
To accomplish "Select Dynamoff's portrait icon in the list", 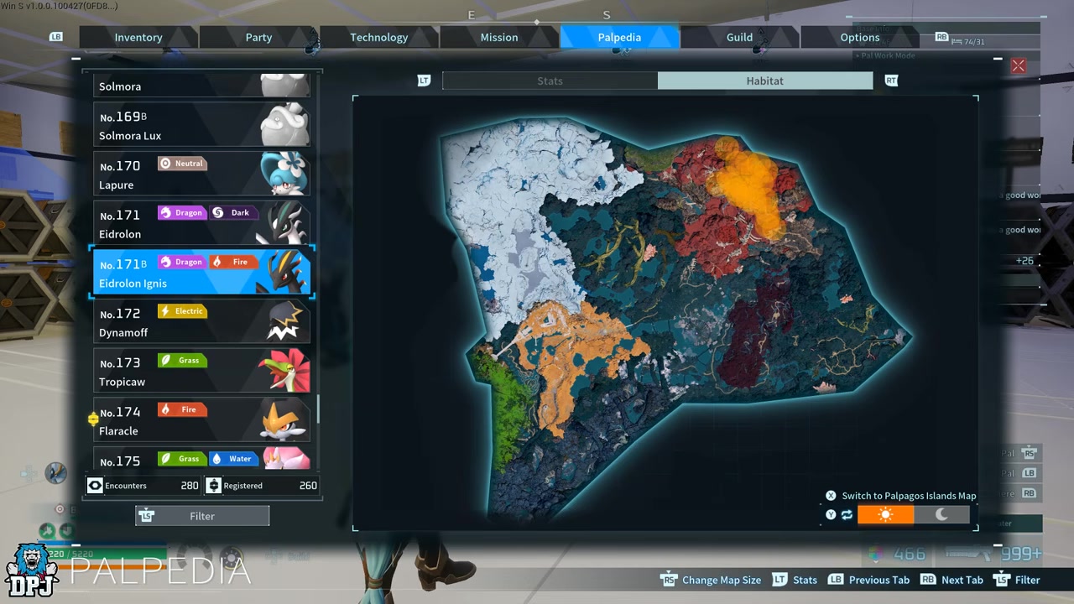I will 283,323.
